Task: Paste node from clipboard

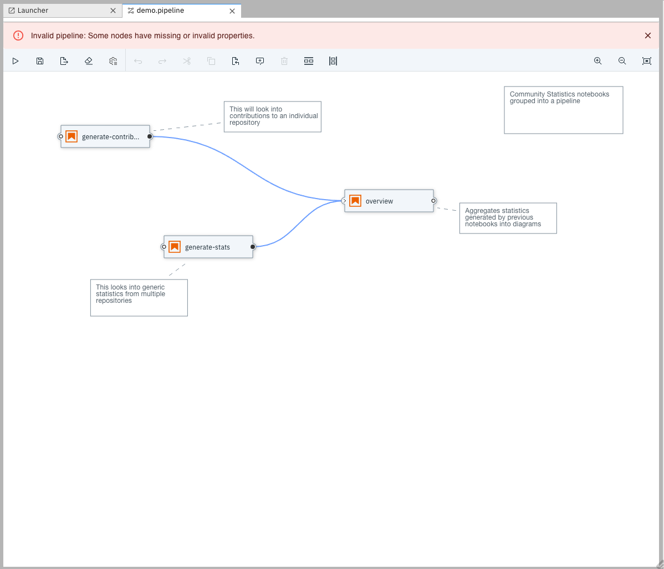Action: (236, 61)
